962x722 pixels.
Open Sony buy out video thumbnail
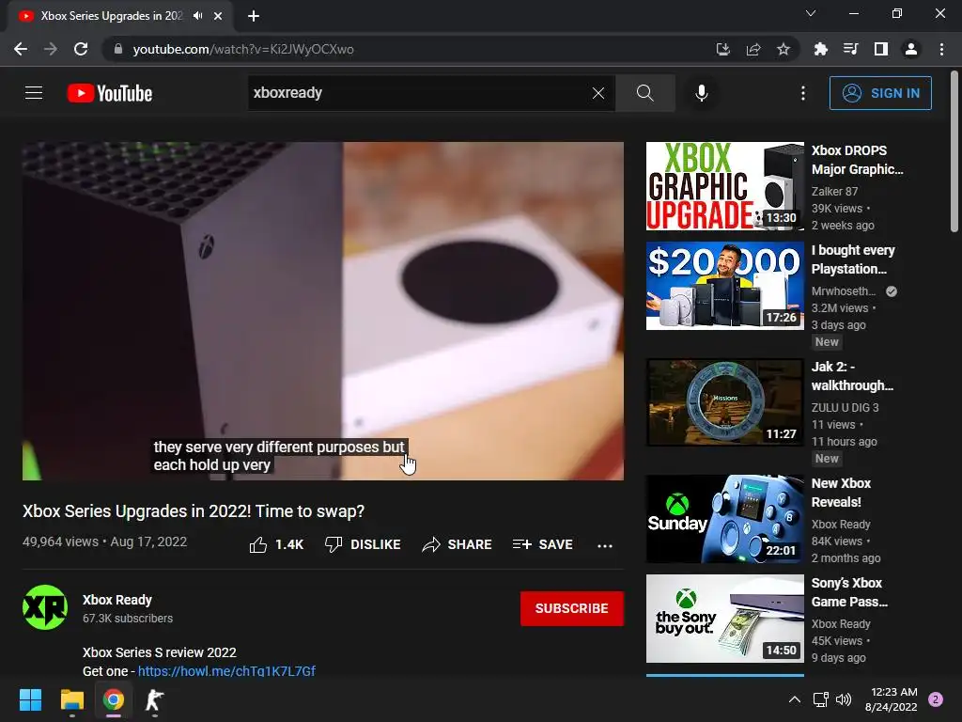(x=724, y=619)
